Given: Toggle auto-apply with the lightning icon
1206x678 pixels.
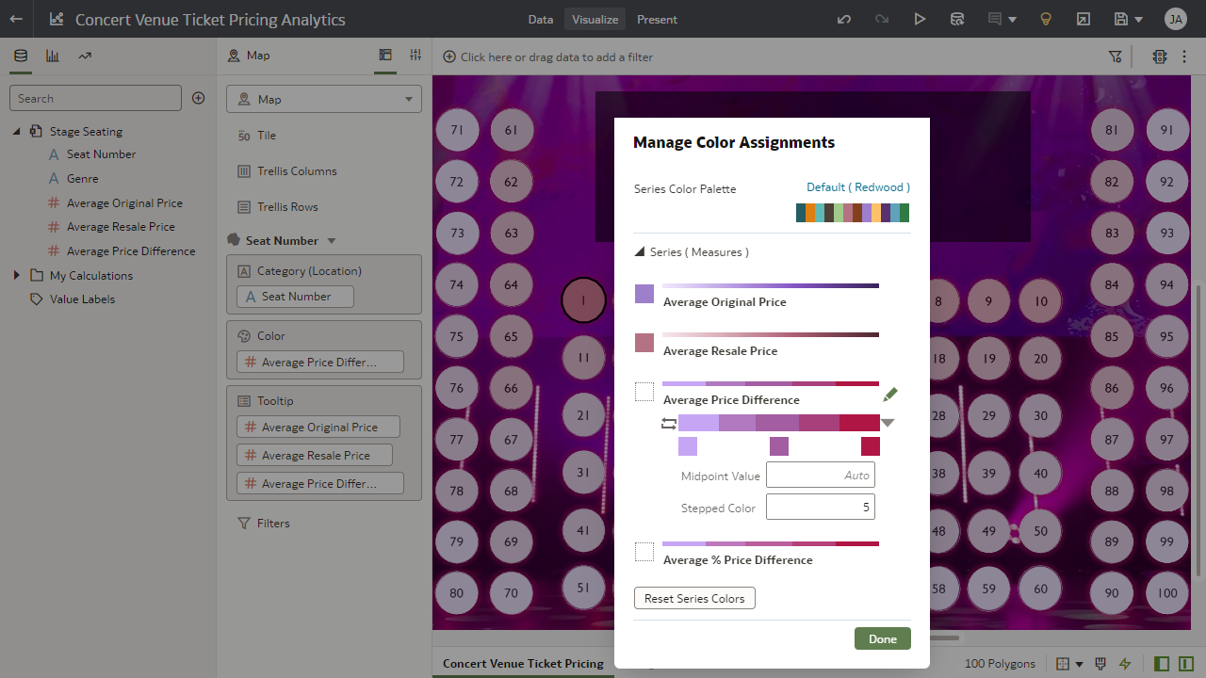Looking at the screenshot, I should [x=1125, y=663].
